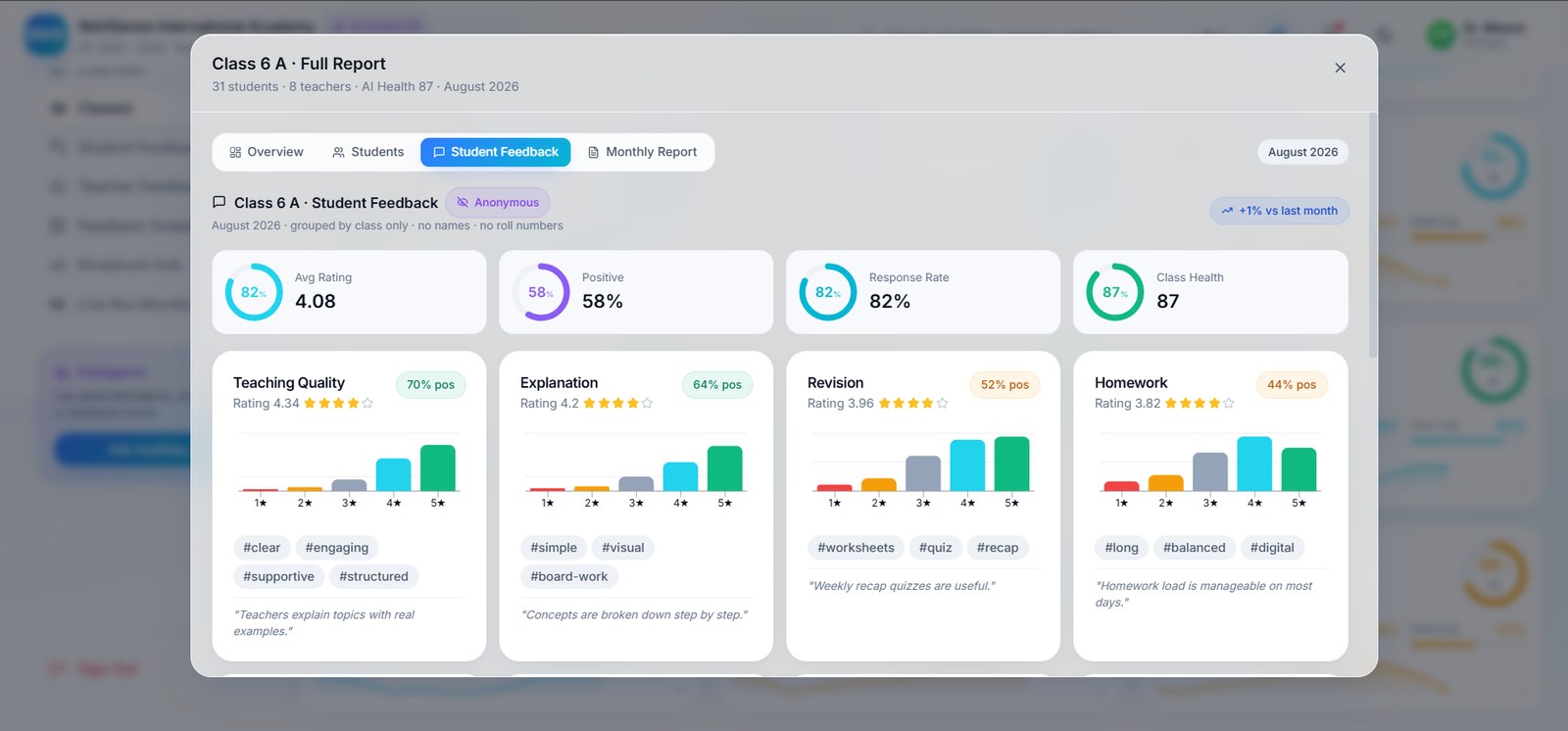
Task: Select the #structured tag
Action: (x=373, y=576)
